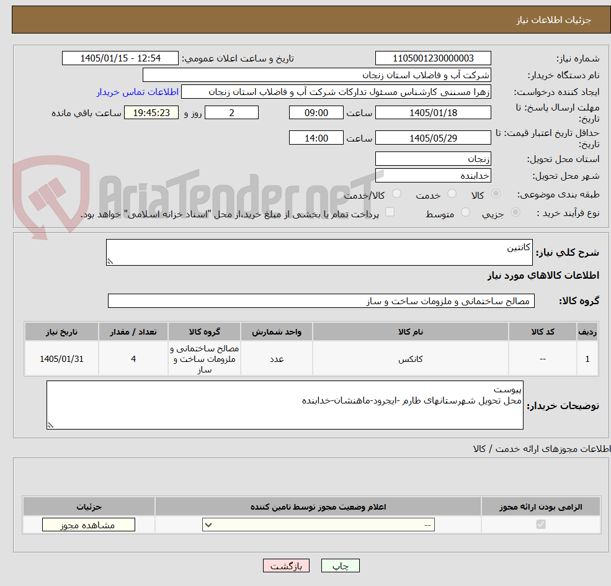This screenshot has height=586, width=611.
Task: Click the announcement date field 1405/01/15 - 12:54
Action: coord(120,58)
